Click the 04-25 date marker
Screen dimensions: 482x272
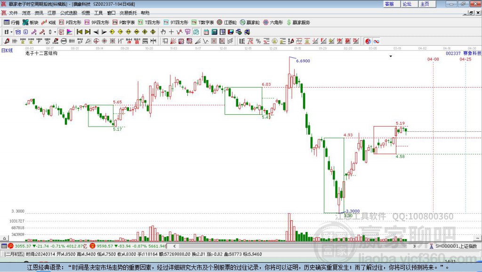(466, 59)
